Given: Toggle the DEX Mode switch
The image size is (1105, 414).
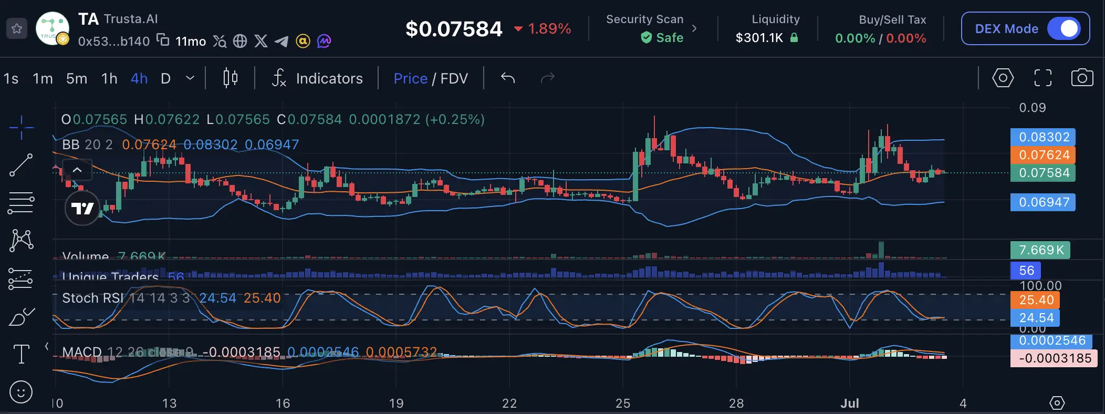Looking at the screenshot, I should [x=1064, y=29].
